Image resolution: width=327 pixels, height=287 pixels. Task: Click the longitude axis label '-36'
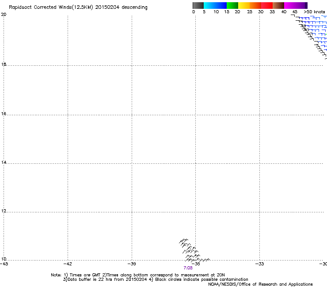point(196,264)
